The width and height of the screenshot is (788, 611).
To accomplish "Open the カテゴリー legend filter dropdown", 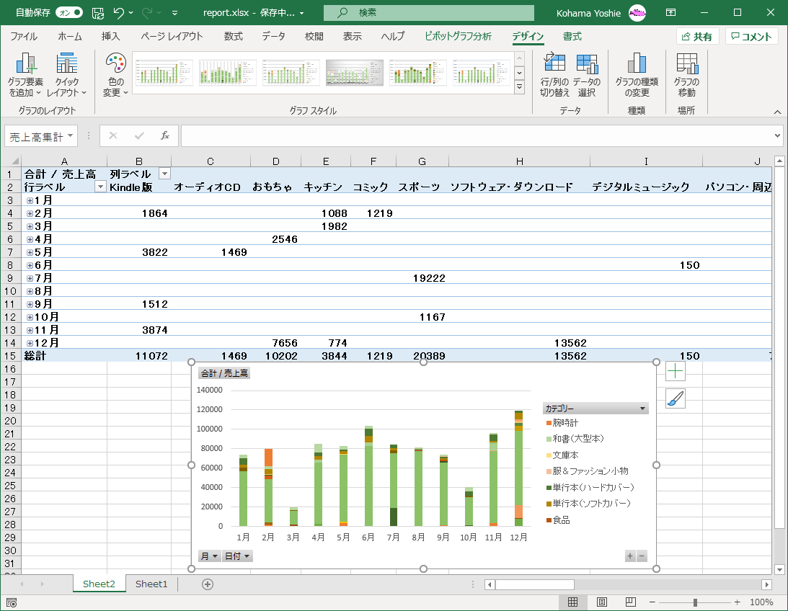I will 642,409.
